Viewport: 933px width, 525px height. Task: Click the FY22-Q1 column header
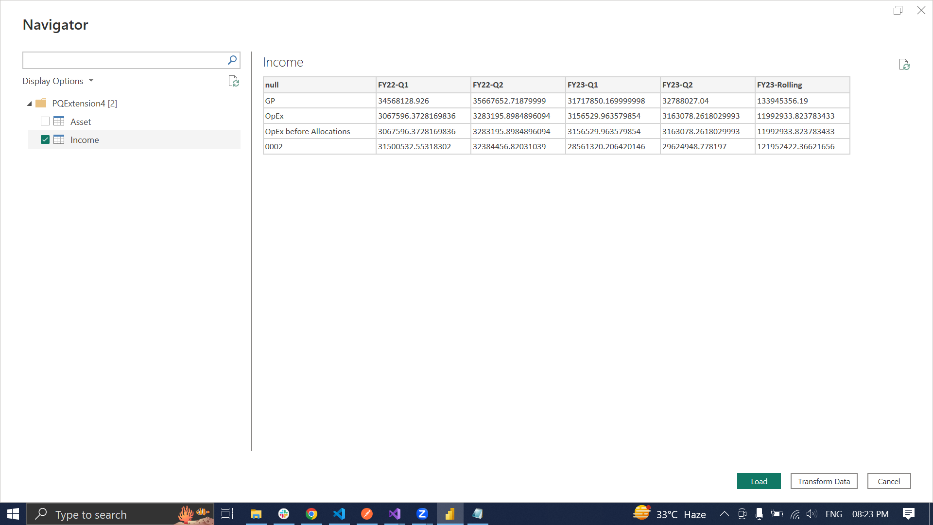click(423, 85)
